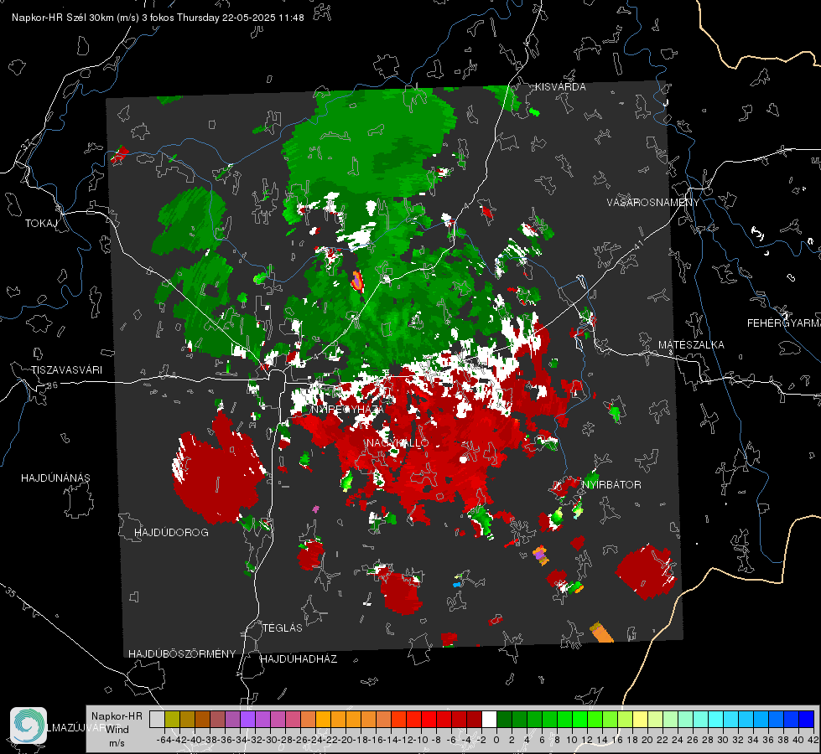Select the m/s unit label in the legend

coord(117,743)
